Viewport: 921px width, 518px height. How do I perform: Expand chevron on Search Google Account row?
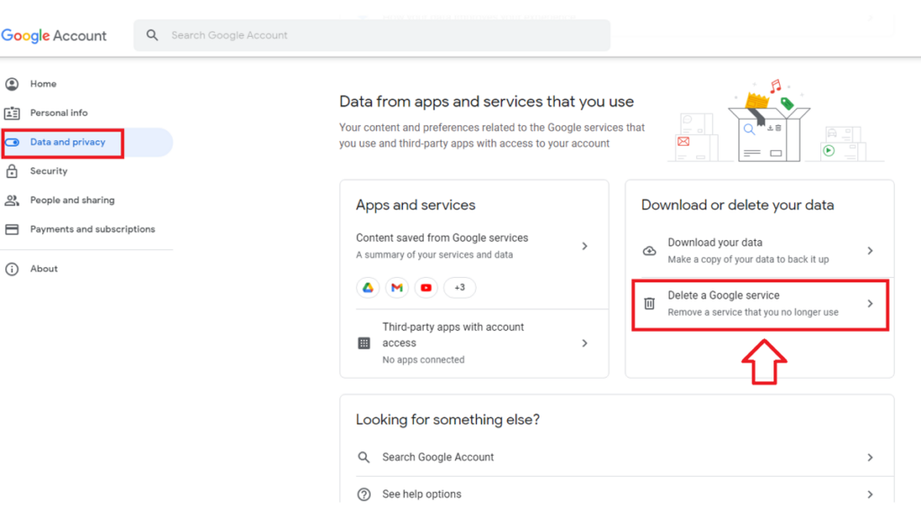coord(870,457)
